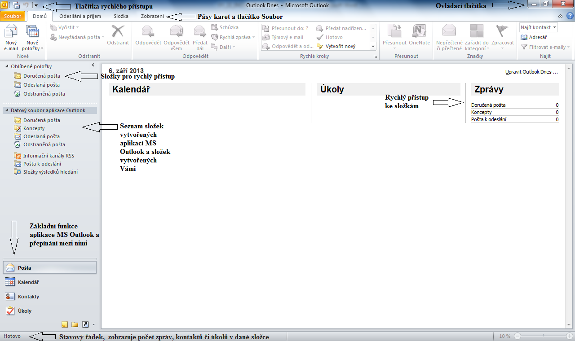575x341 pixels.
Task: Click the Notes icon in navigation bar
Action: tap(65, 324)
